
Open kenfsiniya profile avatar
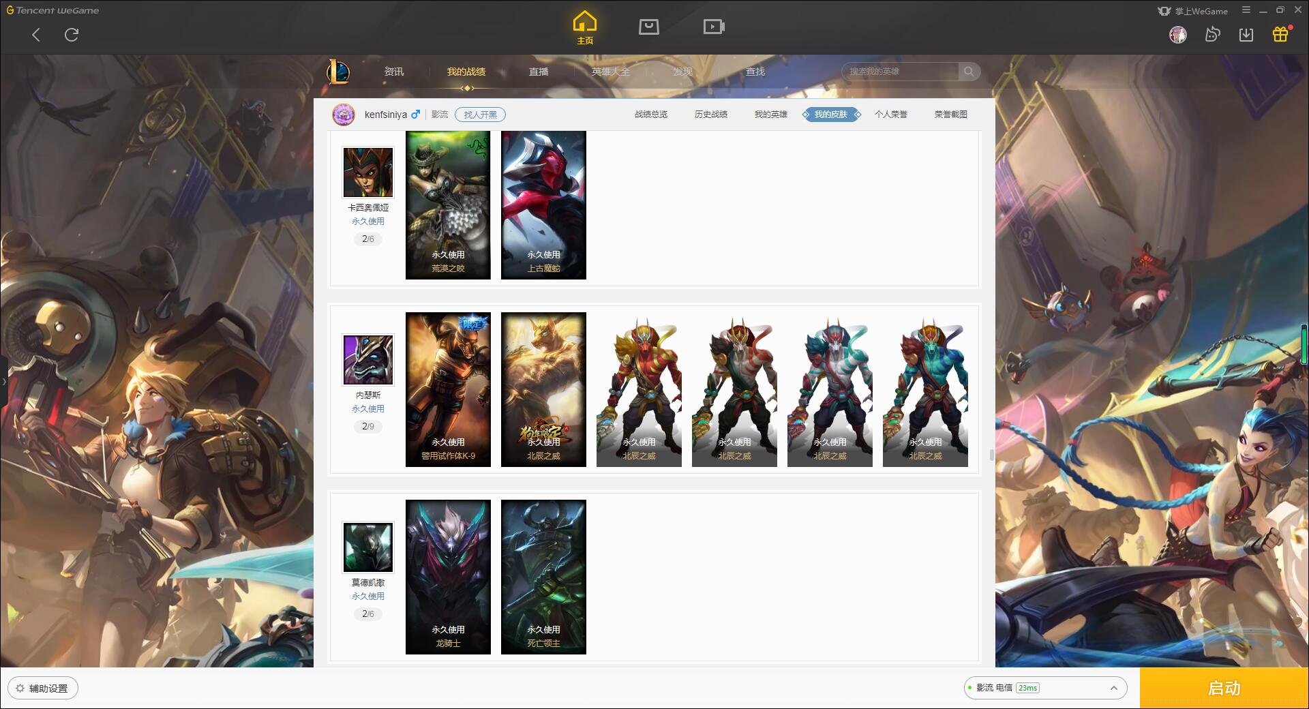pos(344,115)
